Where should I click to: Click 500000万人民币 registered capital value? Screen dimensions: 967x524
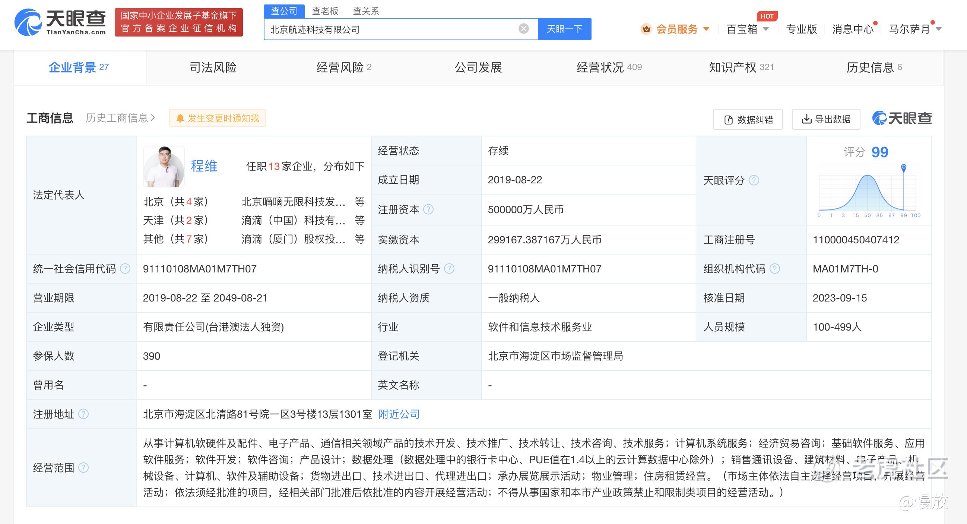526,209
